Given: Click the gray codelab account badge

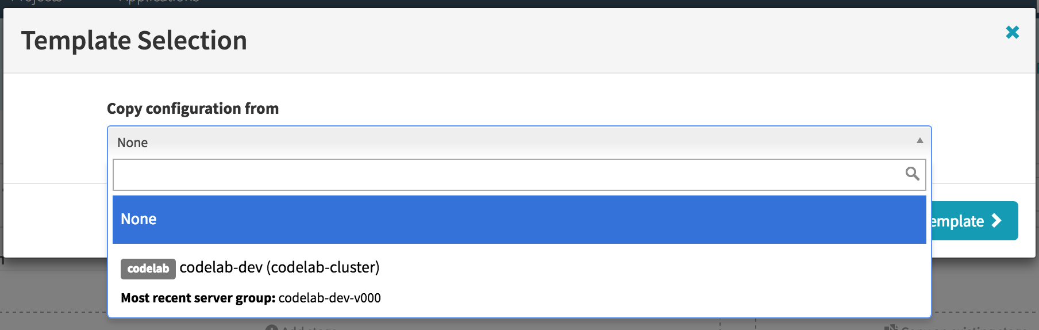Looking at the screenshot, I should (x=148, y=268).
